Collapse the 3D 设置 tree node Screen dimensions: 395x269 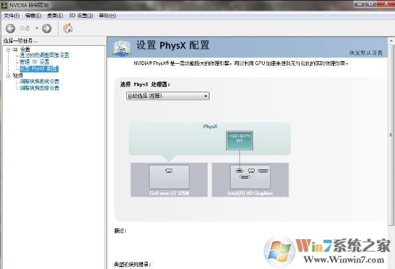(8, 50)
